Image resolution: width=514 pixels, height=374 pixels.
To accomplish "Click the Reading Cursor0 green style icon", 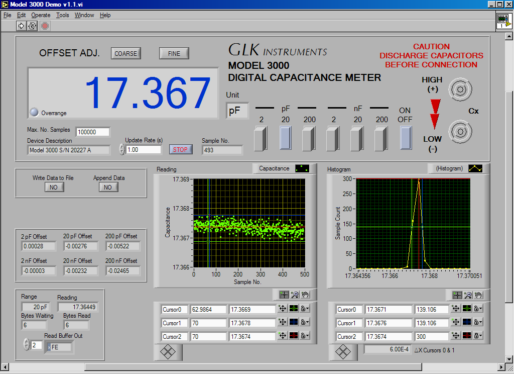I will point(294,309).
